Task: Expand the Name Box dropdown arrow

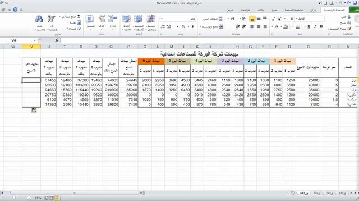Action: pos(35,40)
